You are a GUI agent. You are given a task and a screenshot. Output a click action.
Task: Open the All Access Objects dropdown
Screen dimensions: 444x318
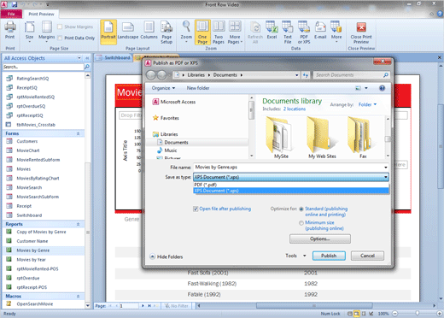79,58
